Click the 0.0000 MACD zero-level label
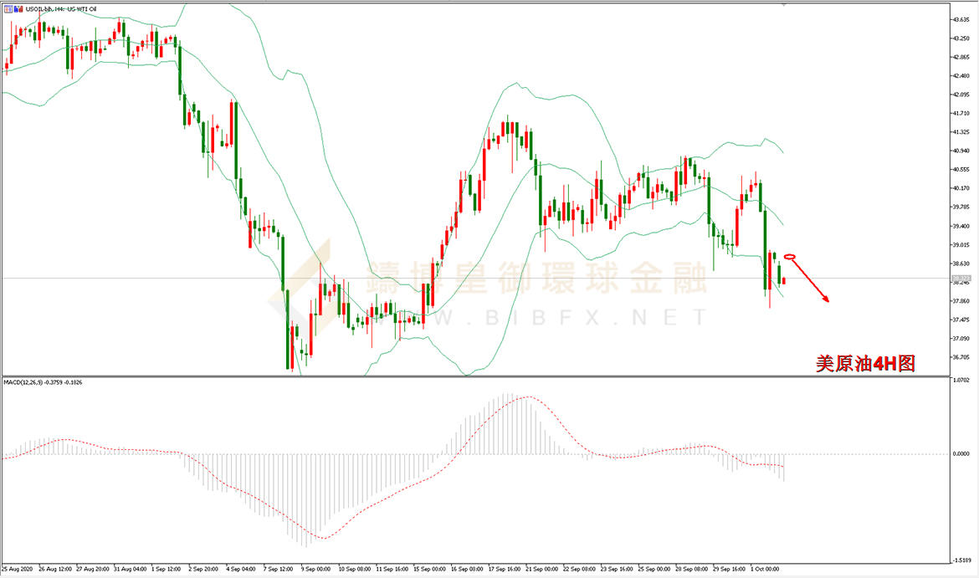979x578 pixels. click(961, 454)
